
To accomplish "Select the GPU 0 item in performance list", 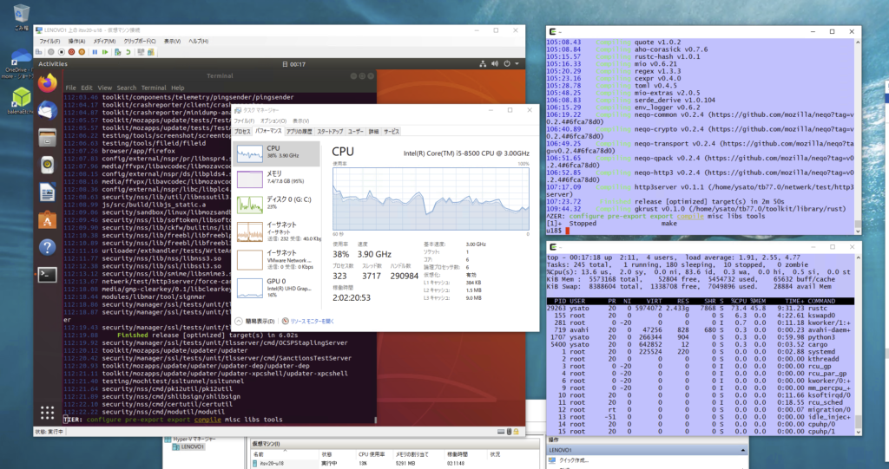I will (x=273, y=286).
